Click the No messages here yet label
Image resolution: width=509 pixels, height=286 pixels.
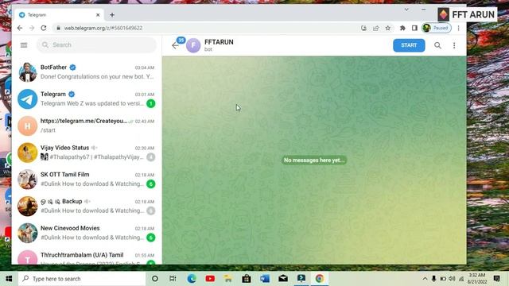tap(314, 160)
